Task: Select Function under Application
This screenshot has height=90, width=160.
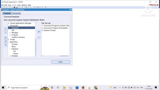Action: click(15, 44)
